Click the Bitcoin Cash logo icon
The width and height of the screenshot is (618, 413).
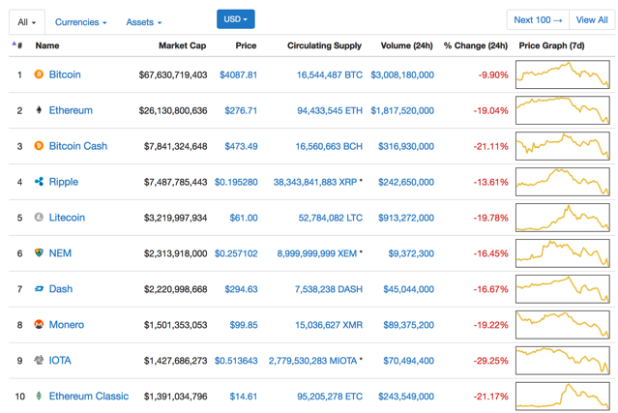click(x=39, y=146)
